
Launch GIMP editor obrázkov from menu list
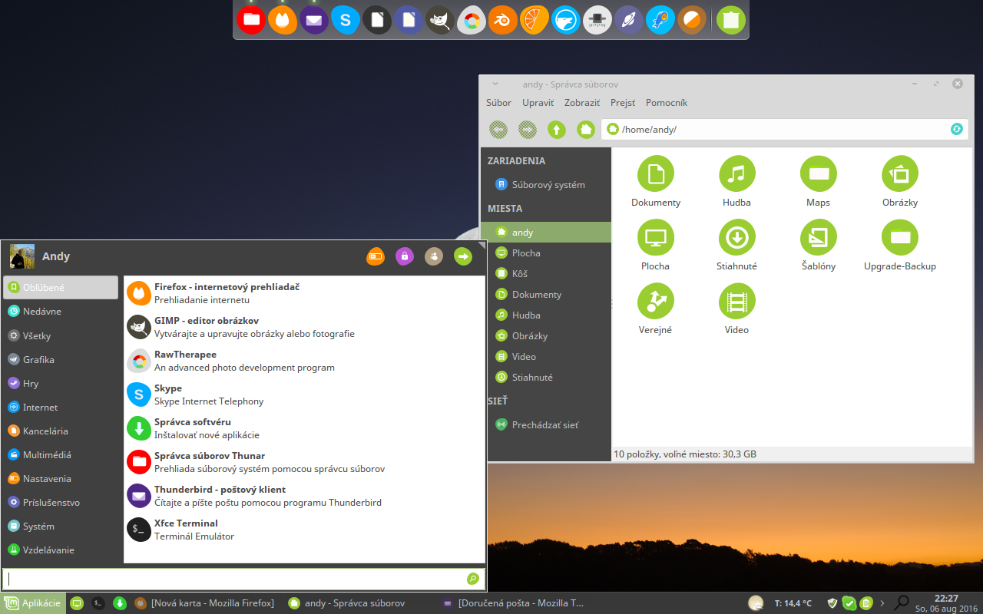[x=304, y=327]
